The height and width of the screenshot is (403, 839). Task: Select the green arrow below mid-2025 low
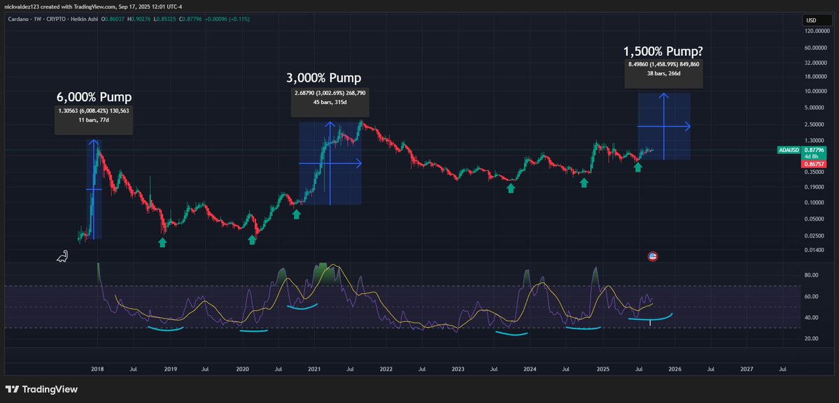pos(637,167)
